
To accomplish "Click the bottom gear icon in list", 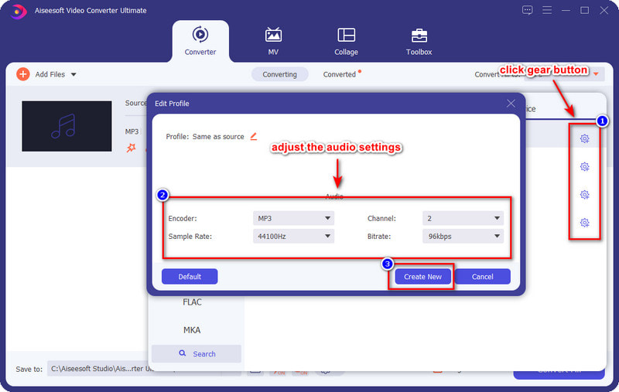I will pyautogui.click(x=585, y=223).
